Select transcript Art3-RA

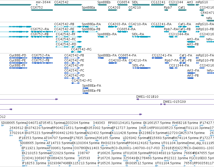click(191, 42)
